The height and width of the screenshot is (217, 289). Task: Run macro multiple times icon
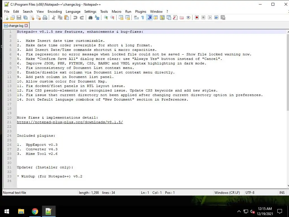(x=216, y=18)
